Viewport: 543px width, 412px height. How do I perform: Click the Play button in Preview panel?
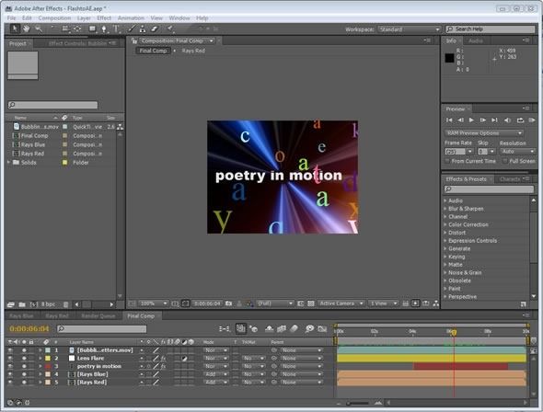tap(471, 120)
